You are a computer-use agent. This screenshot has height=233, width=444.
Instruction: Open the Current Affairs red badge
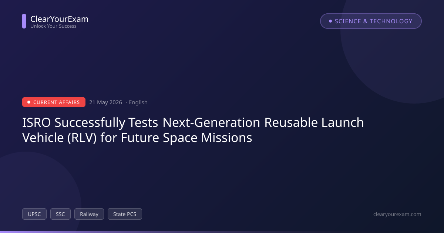click(x=54, y=102)
